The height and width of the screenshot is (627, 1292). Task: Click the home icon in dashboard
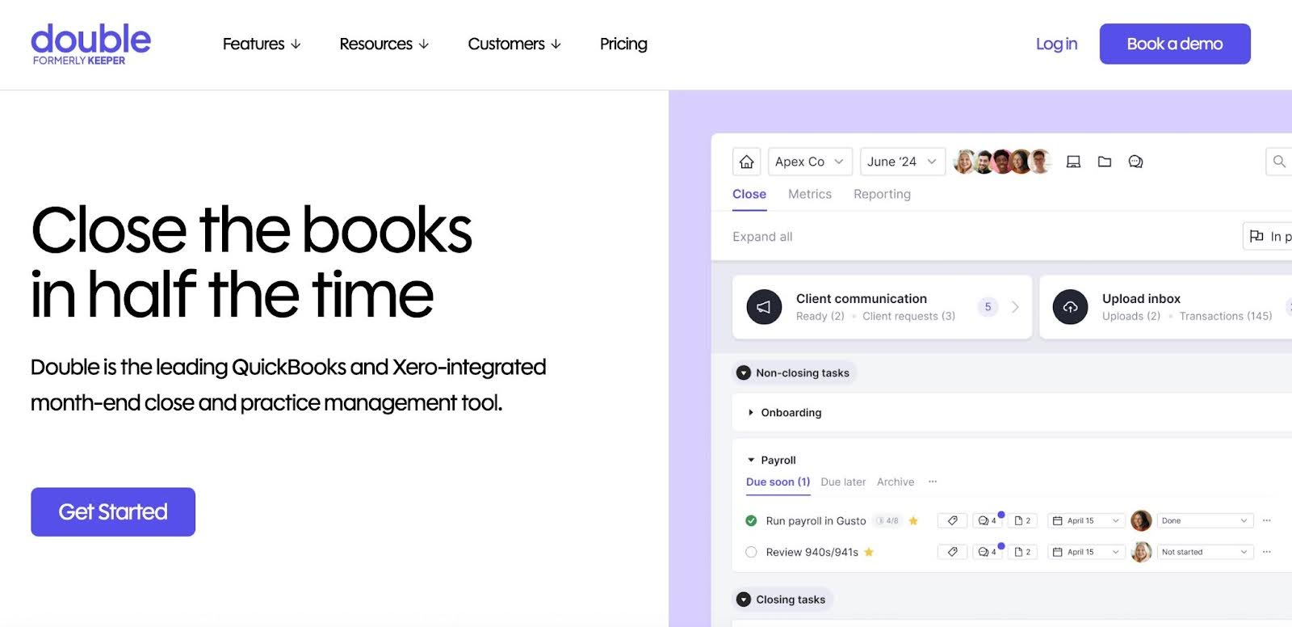click(746, 162)
